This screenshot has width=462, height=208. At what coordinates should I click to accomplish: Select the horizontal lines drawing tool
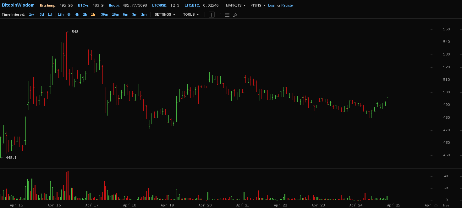click(227, 15)
